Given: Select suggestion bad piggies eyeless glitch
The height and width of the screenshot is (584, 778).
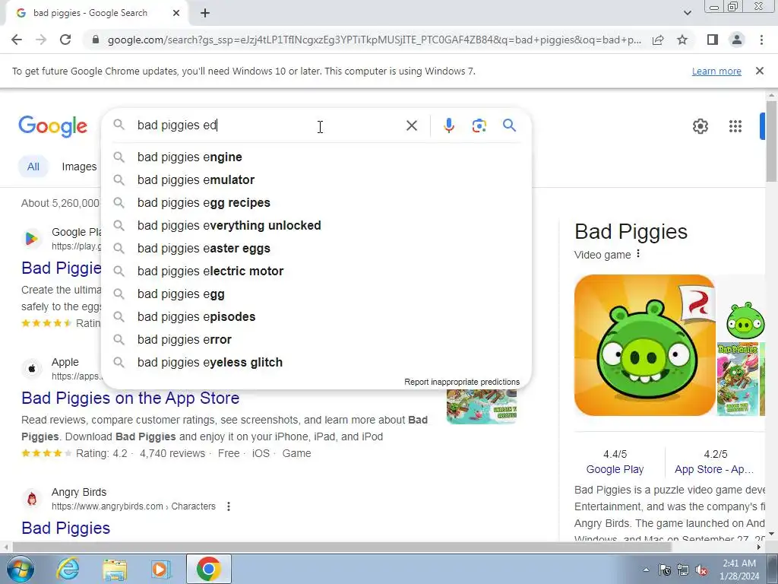Looking at the screenshot, I should pos(316,363).
